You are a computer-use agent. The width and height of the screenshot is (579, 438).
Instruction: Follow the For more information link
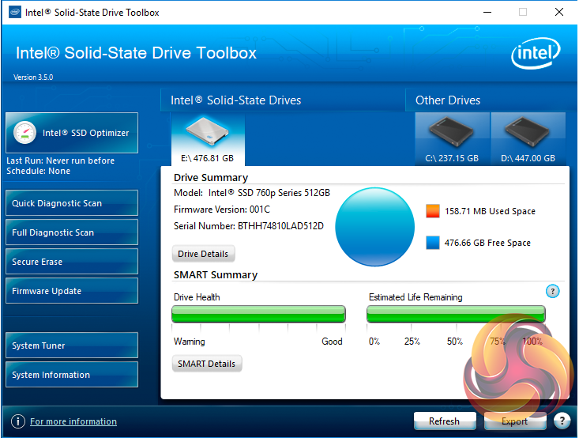tap(73, 421)
